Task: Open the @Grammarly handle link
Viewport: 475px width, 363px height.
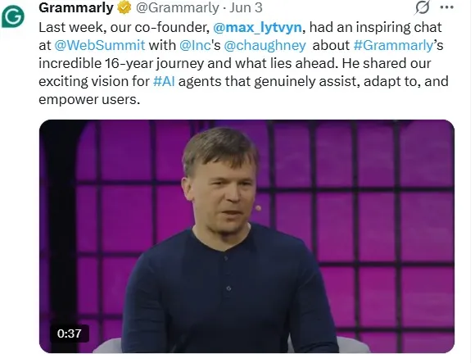Action: coord(177,8)
